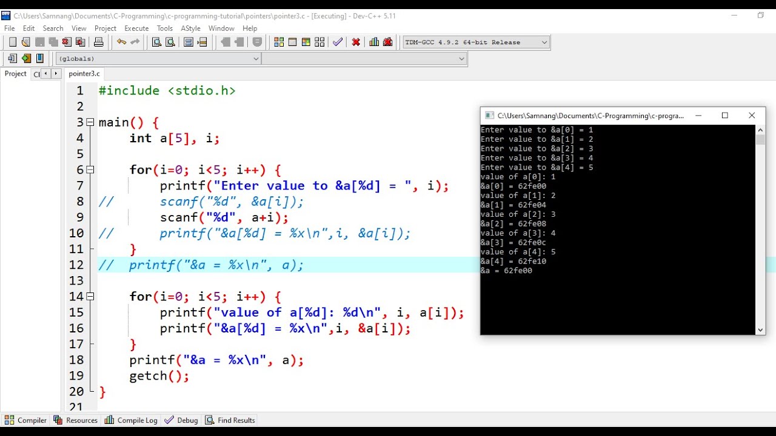The width and height of the screenshot is (776, 436).
Task: Click the Rebuild All toolbar icon
Action: click(319, 42)
